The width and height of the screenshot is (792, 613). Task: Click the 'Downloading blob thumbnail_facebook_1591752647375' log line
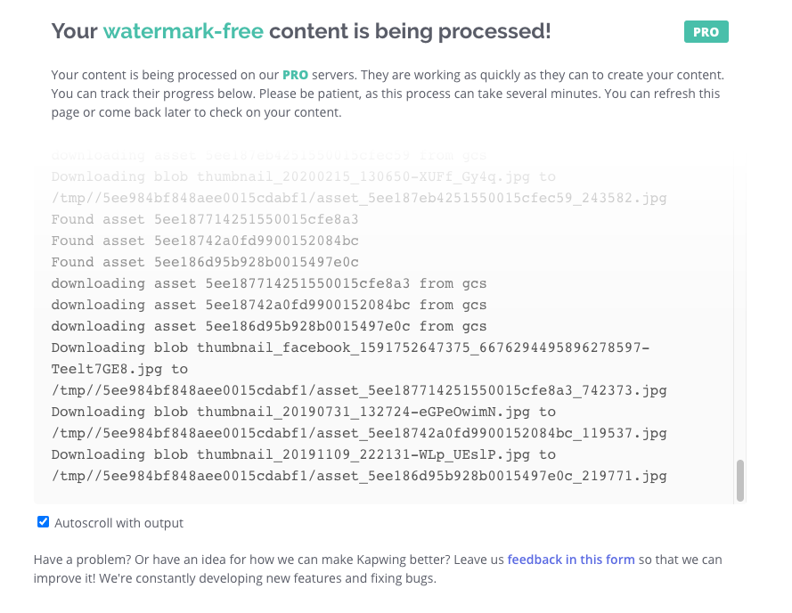350,347
